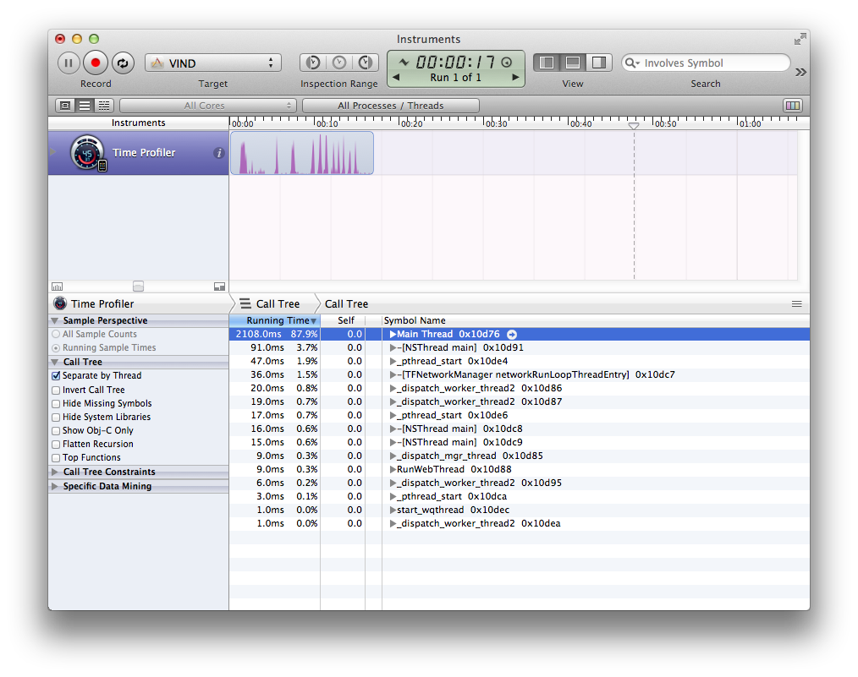Screen dimensions: 858x677
Task: Click the Time Profiler info icon
Action: tap(219, 153)
